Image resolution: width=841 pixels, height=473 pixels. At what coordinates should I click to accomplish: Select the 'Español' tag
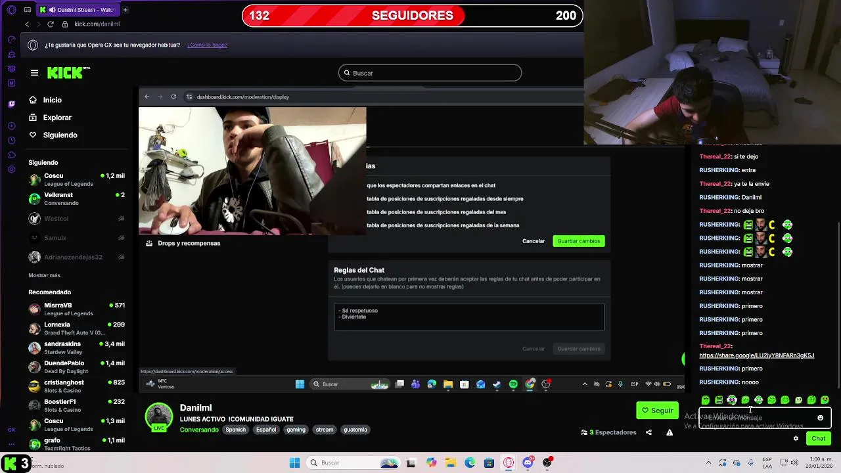(266, 430)
